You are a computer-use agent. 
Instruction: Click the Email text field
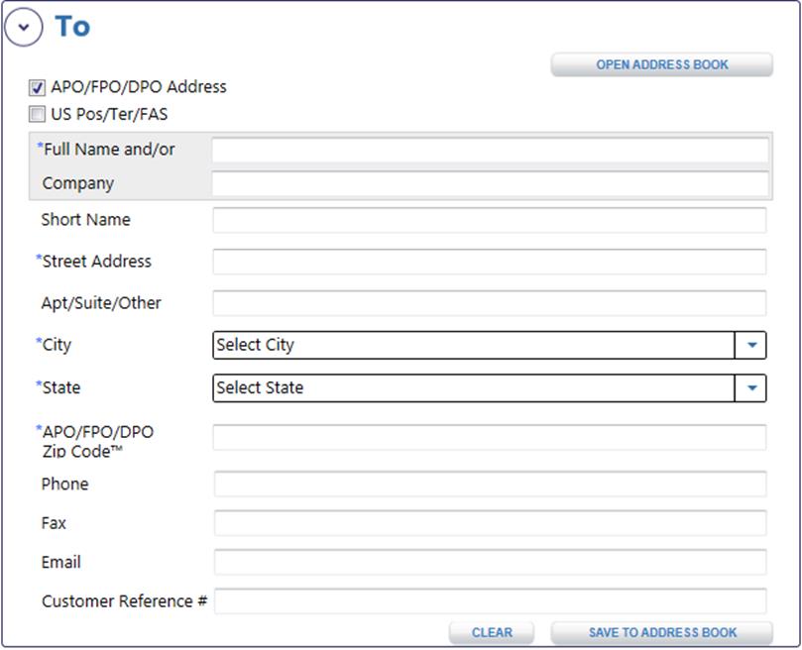(490, 562)
